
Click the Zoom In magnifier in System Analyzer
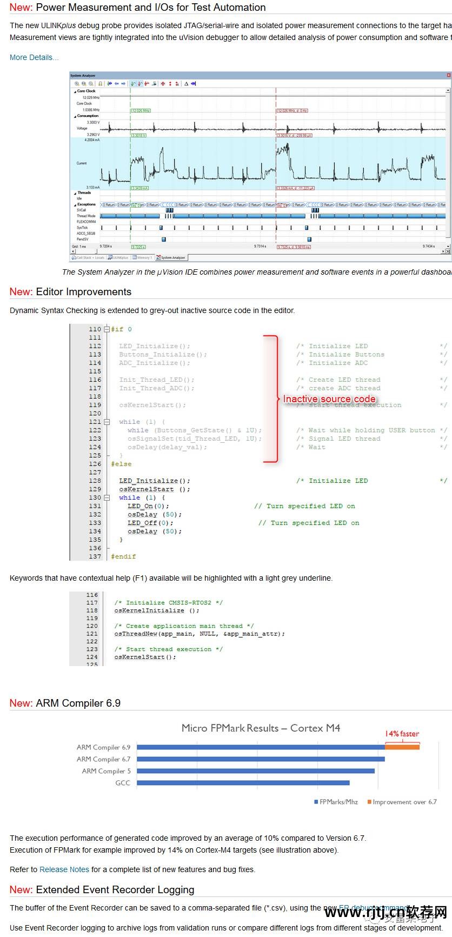(x=77, y=84)
